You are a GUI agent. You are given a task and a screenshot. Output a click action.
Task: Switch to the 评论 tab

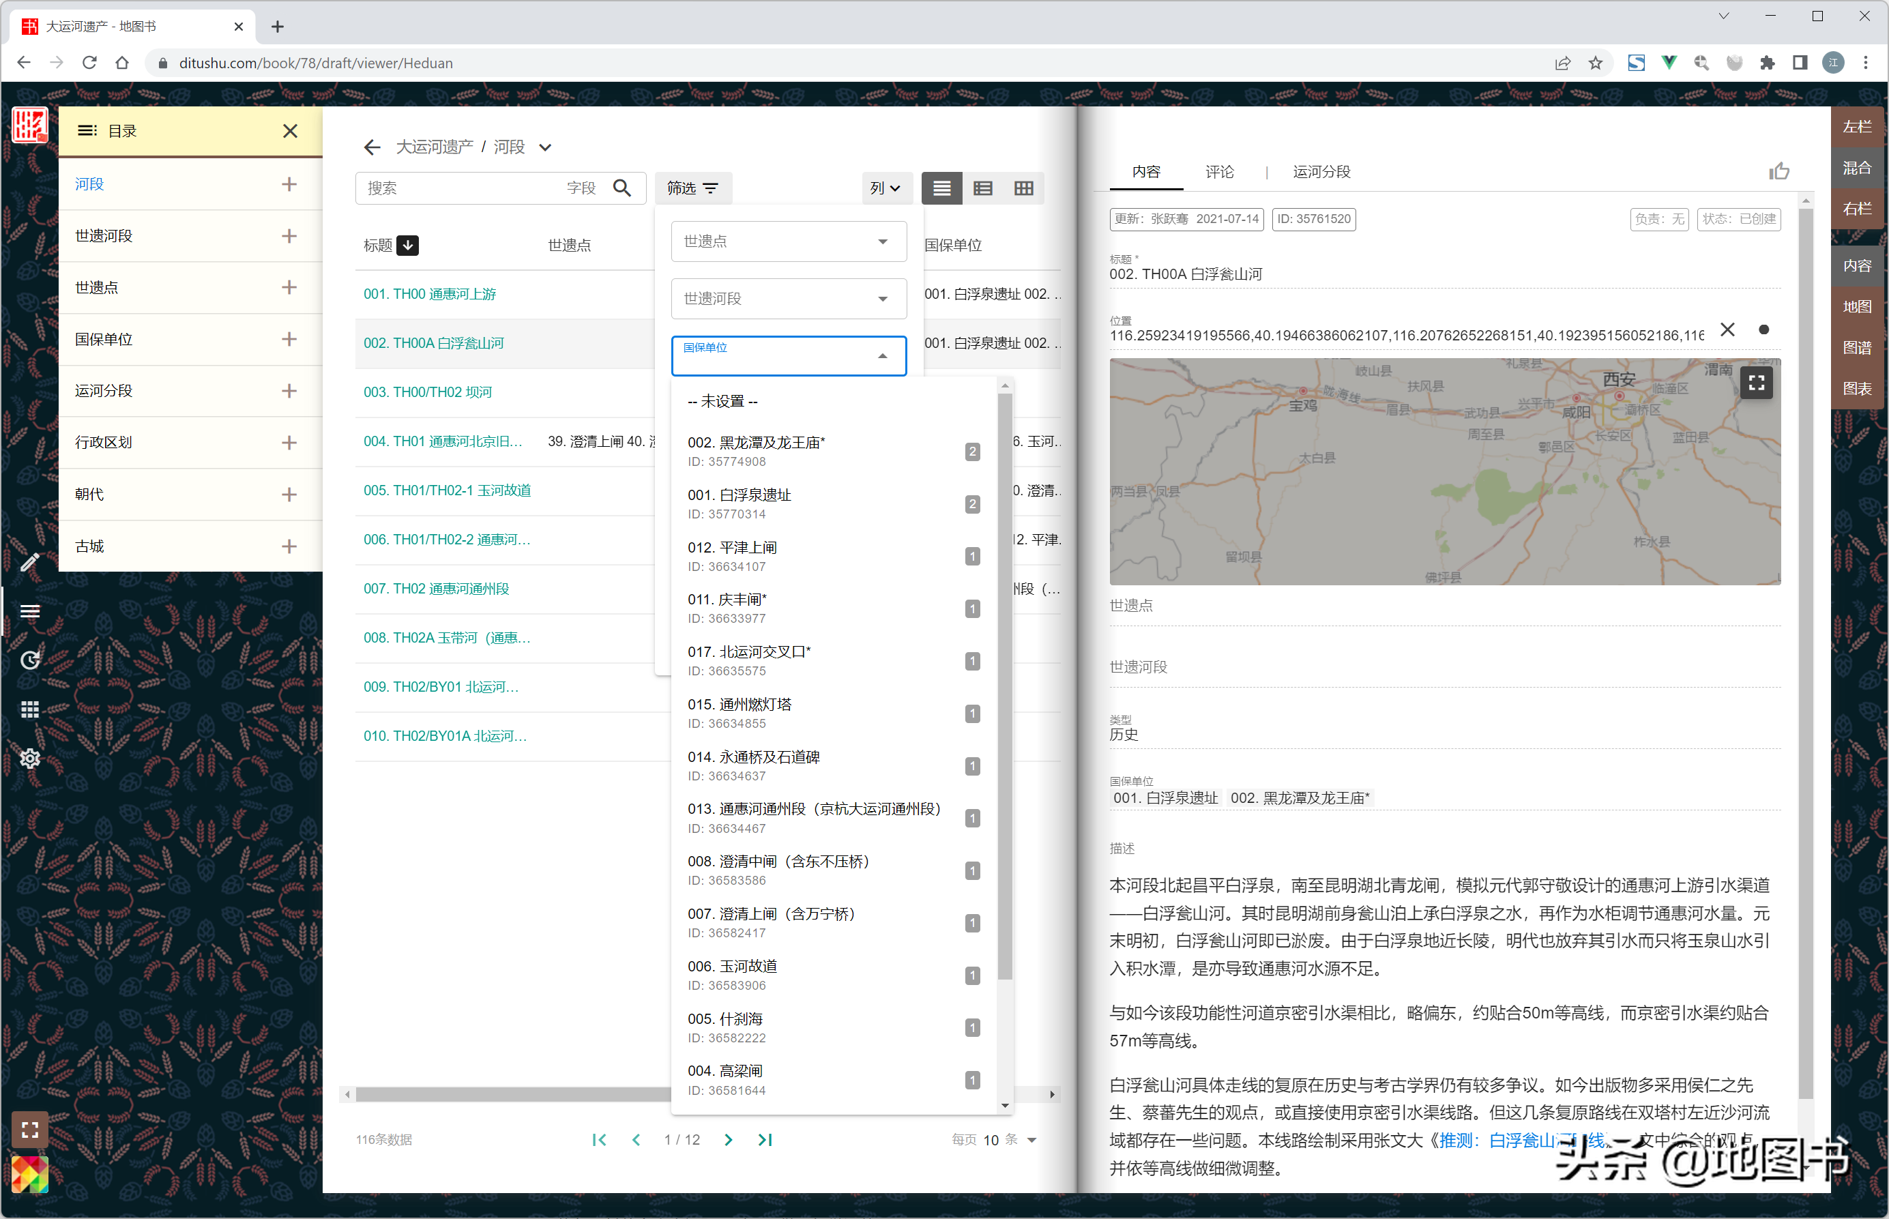(x=1218, y=172)
